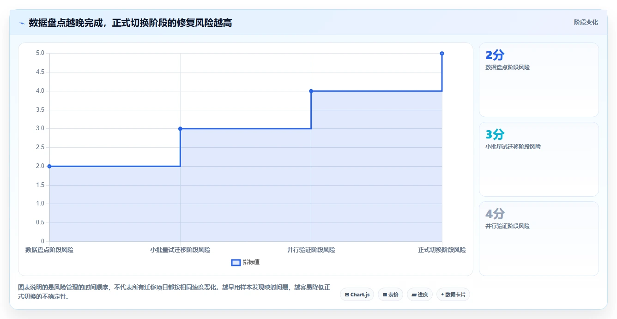Click the 数据卡片 chip
The width and height of the screenshot is (617, 319).
click(x=453, y=295)
